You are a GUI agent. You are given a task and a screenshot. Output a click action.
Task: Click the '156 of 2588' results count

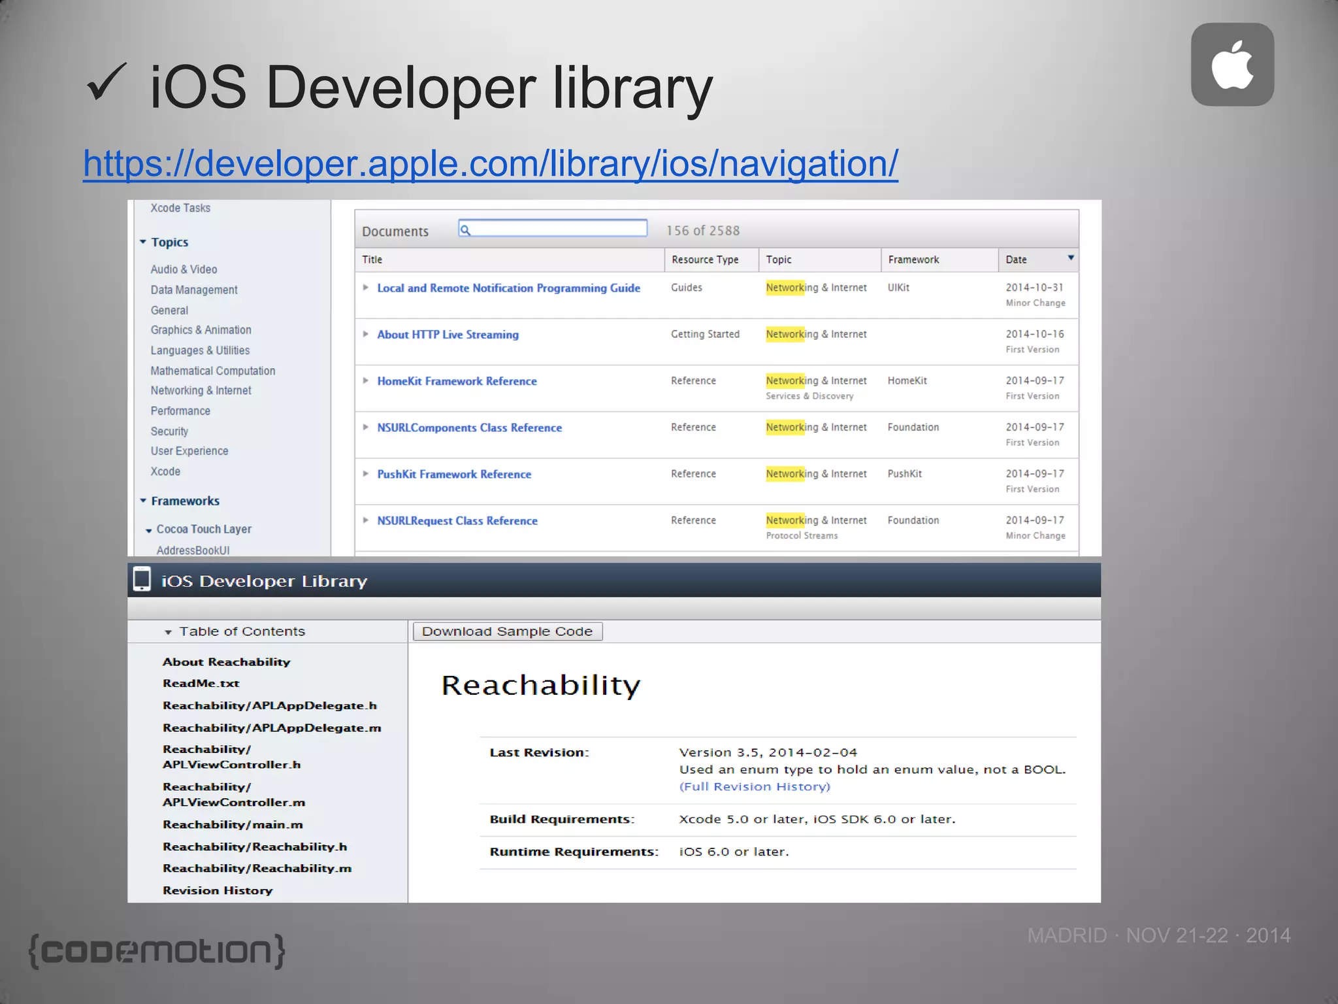(x=703, y=231)
